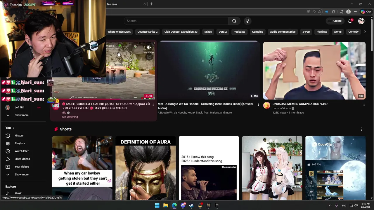Image resolution: width=374 pixels, height=210 pixels.
Task: Open UnusualVideos channel link
Action: tap(281, 108)
